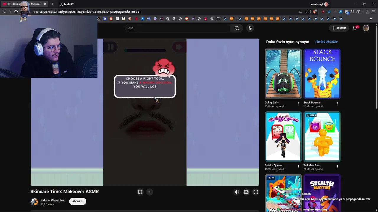
Task: Open the YouTube account avatar menu
Action: coord(366,28)
